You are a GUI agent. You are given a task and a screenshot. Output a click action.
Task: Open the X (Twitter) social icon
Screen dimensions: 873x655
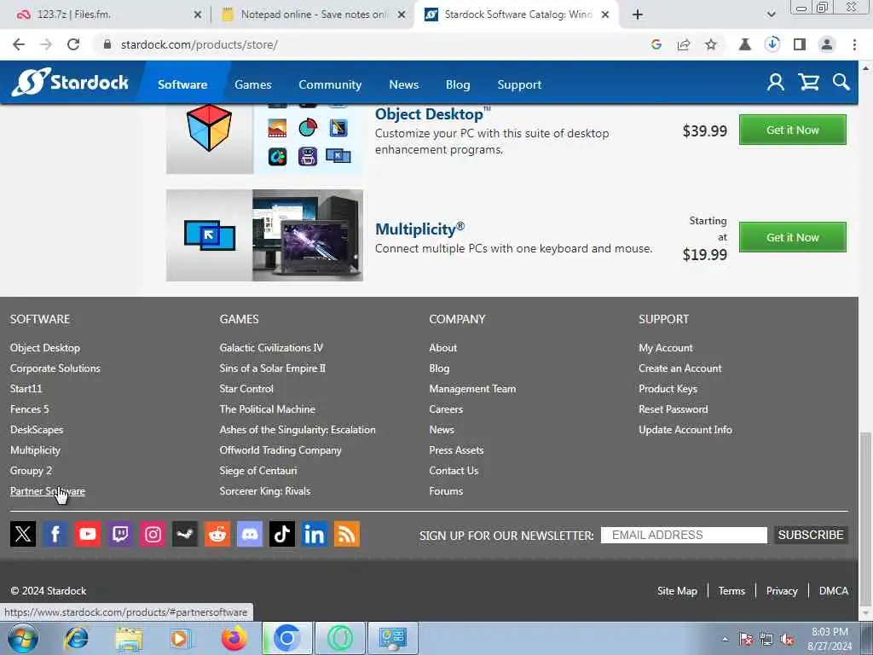tap(23, 534)
